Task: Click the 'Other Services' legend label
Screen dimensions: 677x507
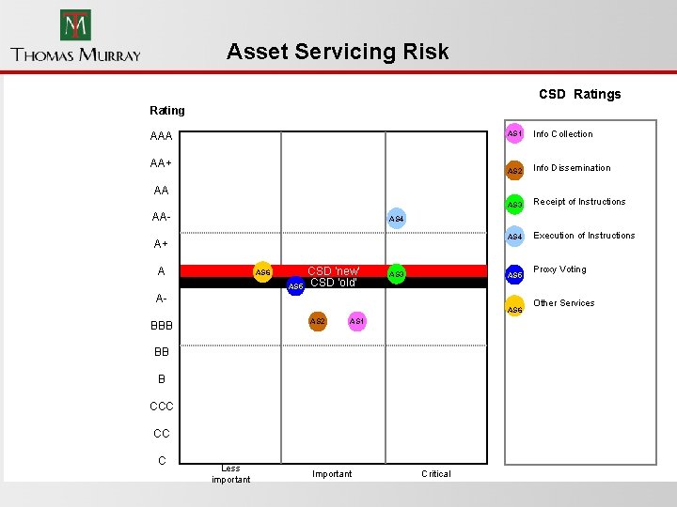Action: (564, 303)
